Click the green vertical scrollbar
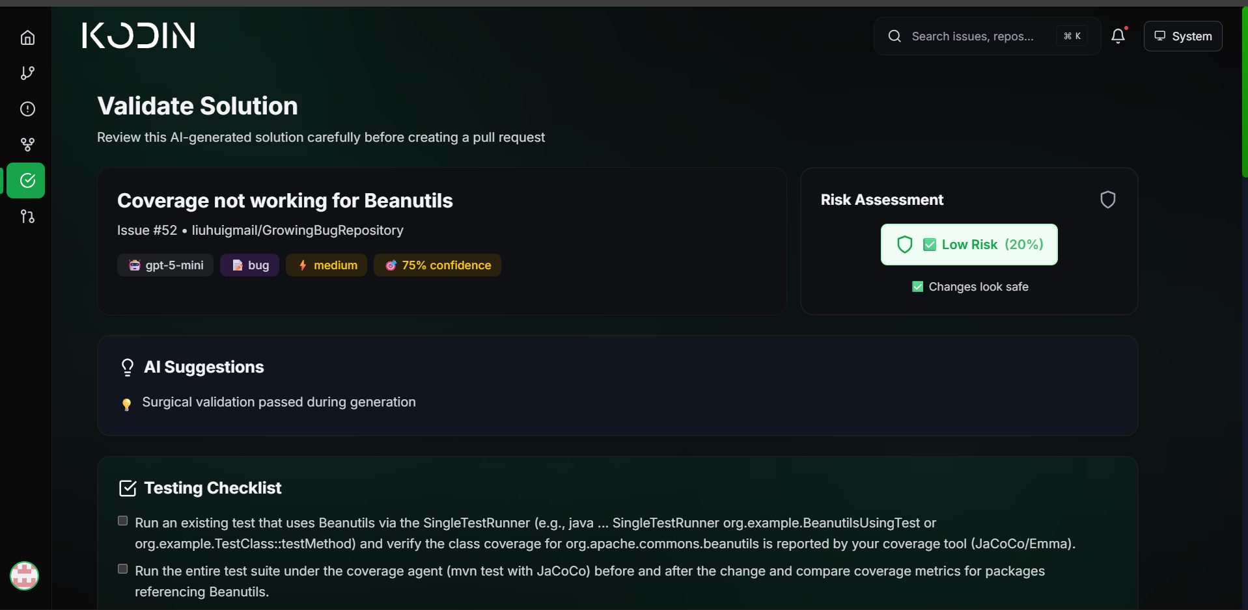This screenshot has height=610, width=1248. click(1244, 91)
